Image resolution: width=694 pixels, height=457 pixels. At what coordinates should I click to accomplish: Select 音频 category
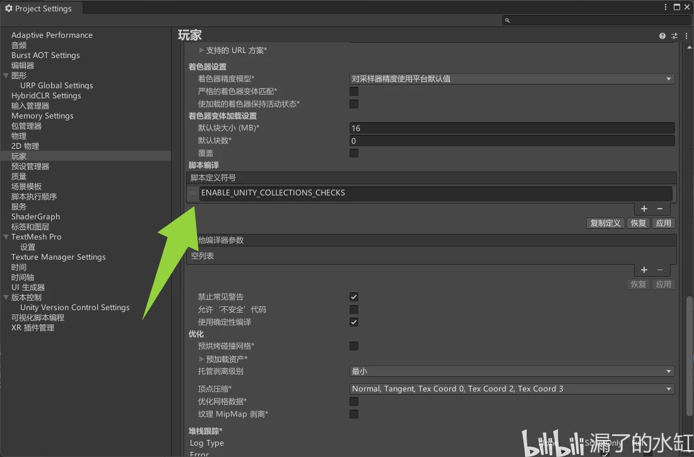point(19,45)
